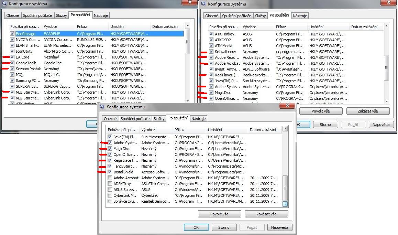The height and width of the screenshot is (235, 398).
Task: Select the ELAN Microelec... manufacturer cell
Action: [x=58, y=45]
